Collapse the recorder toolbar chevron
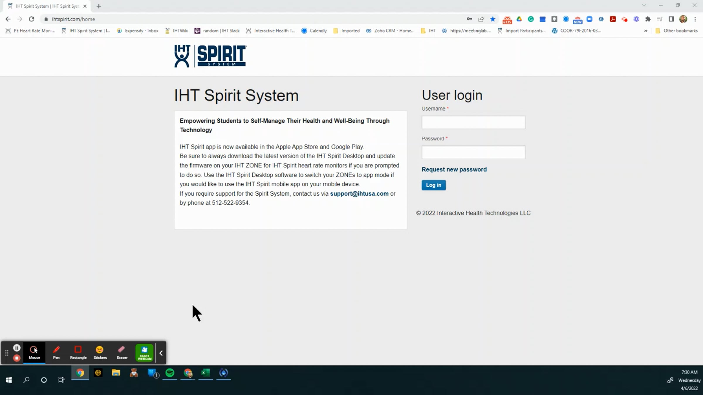The height and width of the screenshot is (395, 703). pos(161,353)
